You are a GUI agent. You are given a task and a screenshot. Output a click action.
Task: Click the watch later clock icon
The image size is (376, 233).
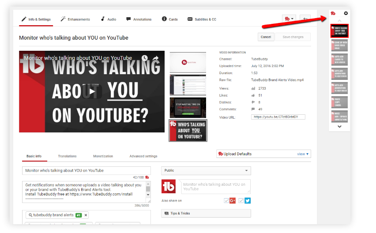point(144,58)
